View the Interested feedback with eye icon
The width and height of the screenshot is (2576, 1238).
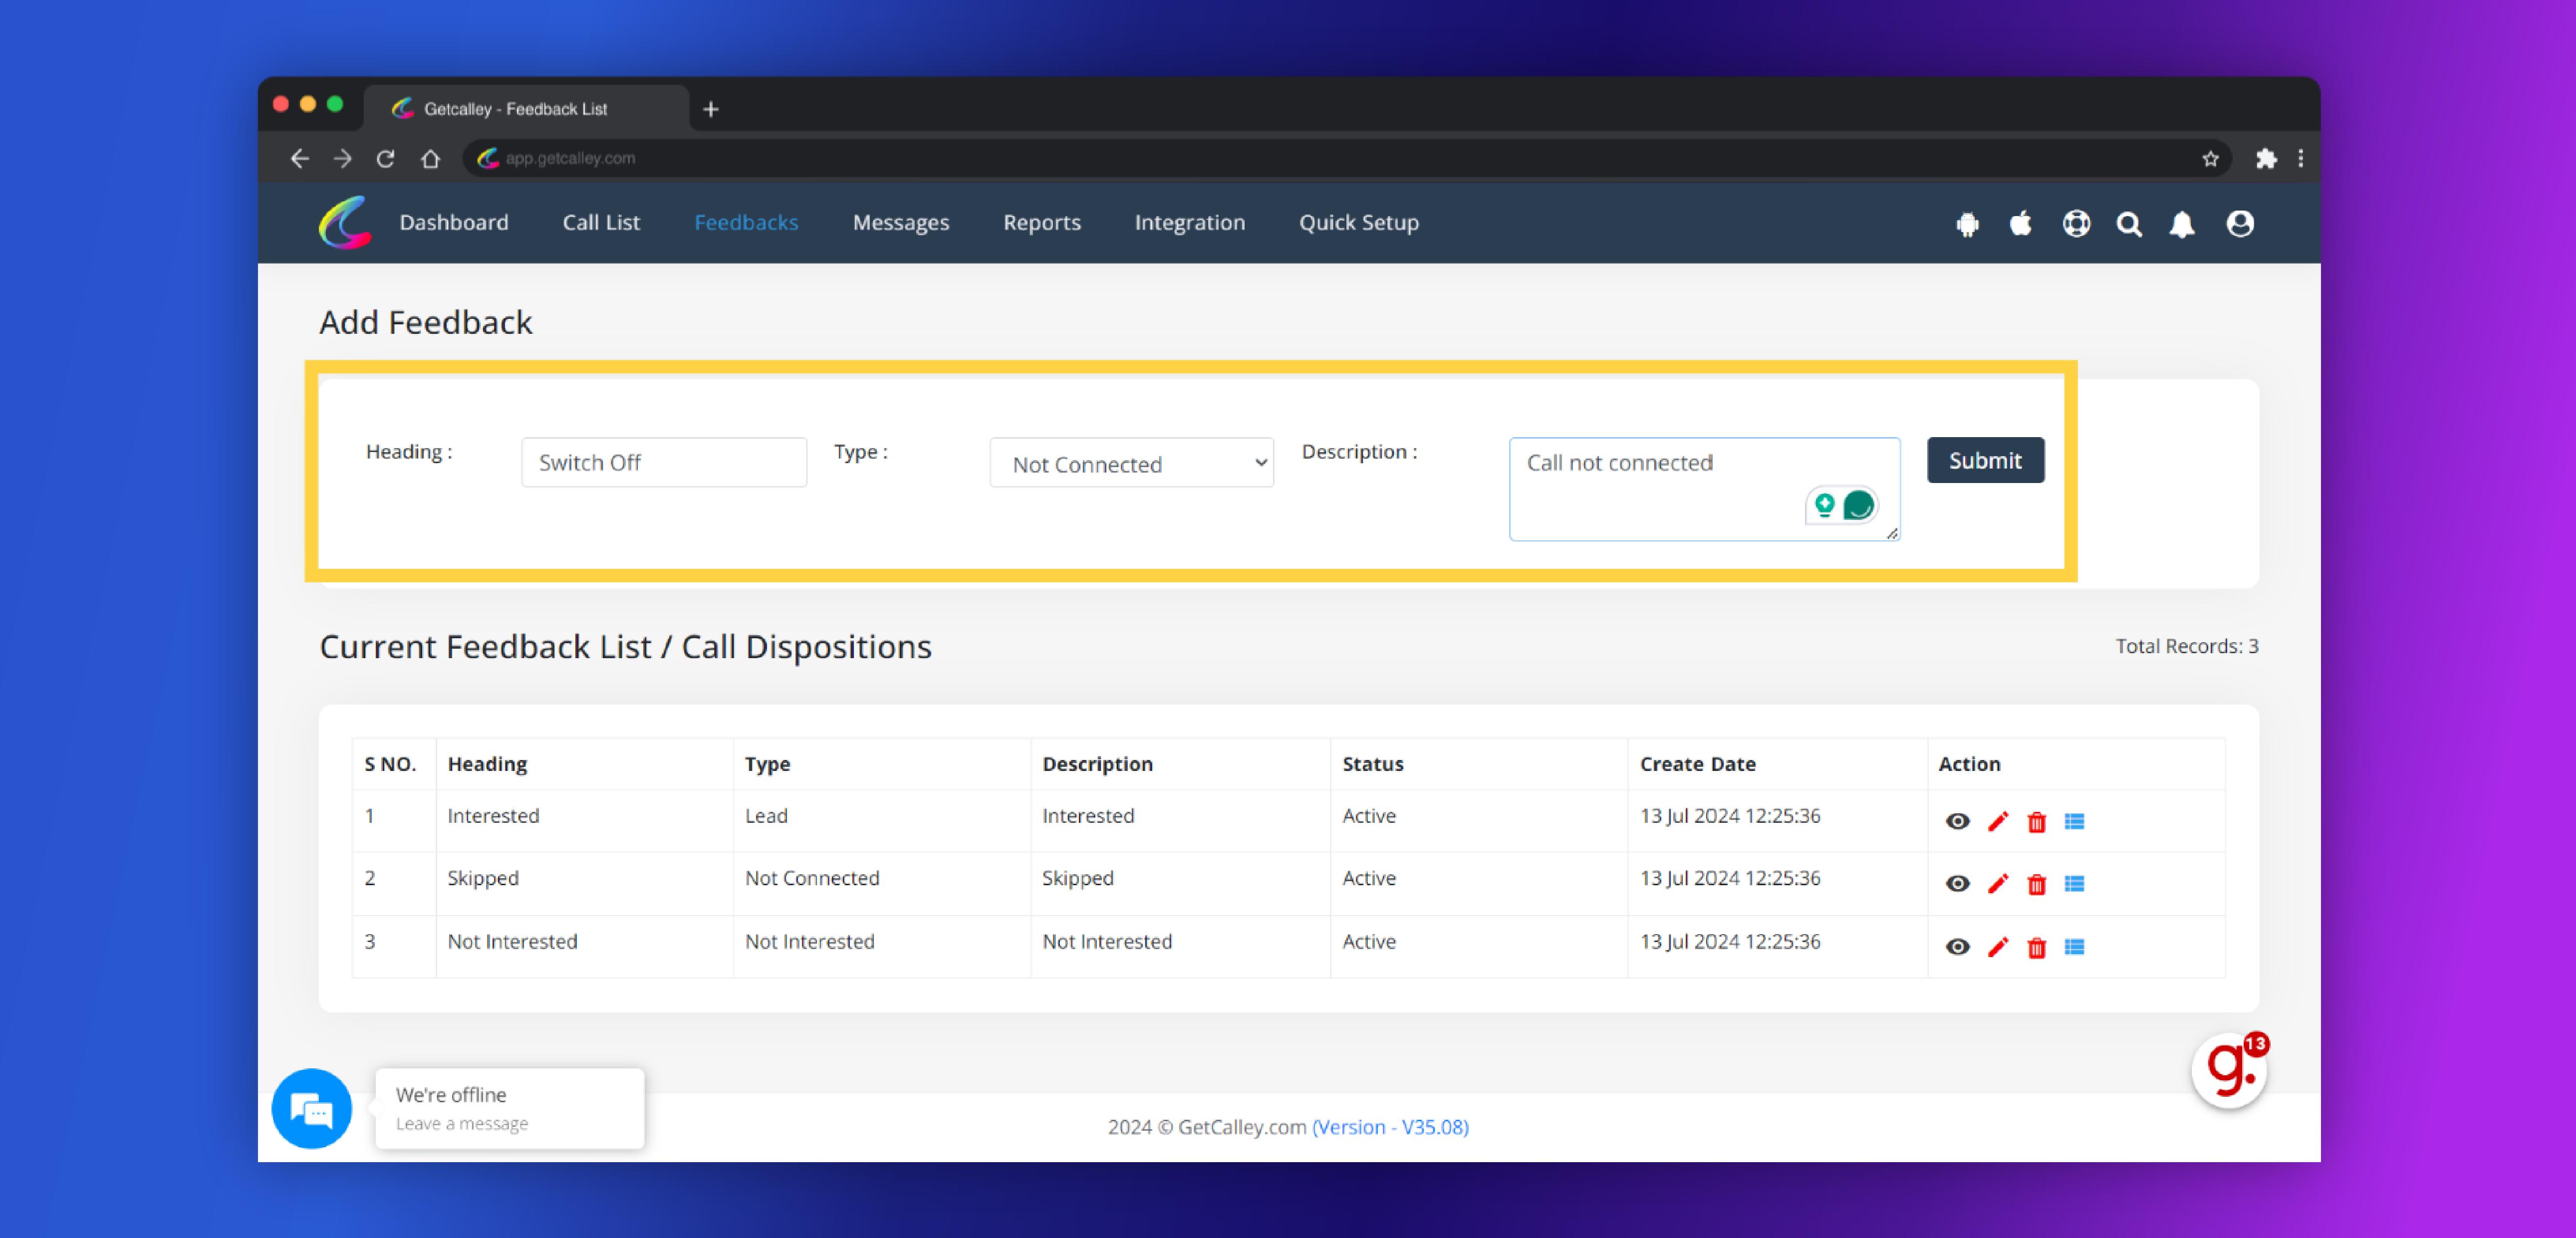pyautogui.click(x=1957, y=822)
